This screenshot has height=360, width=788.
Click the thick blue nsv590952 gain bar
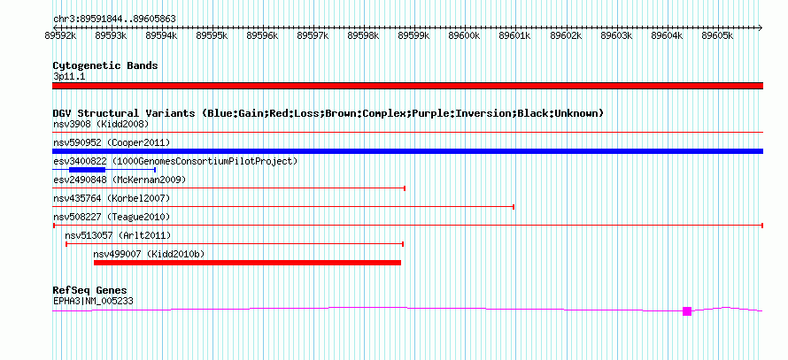point(407,151)
